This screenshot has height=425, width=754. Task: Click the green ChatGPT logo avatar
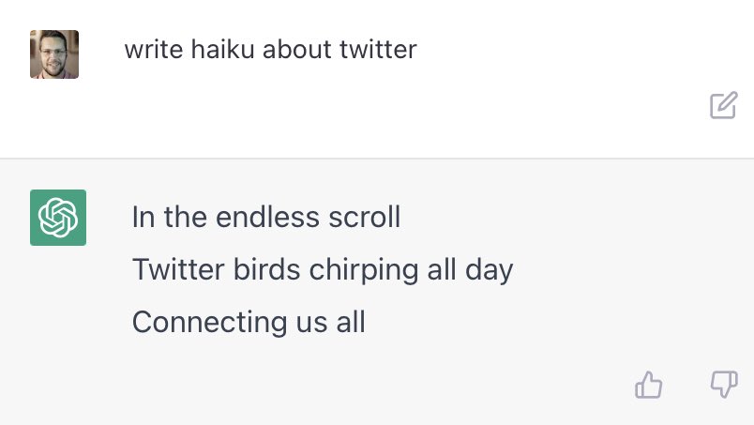pyautogui.click(x=58, y=218)
